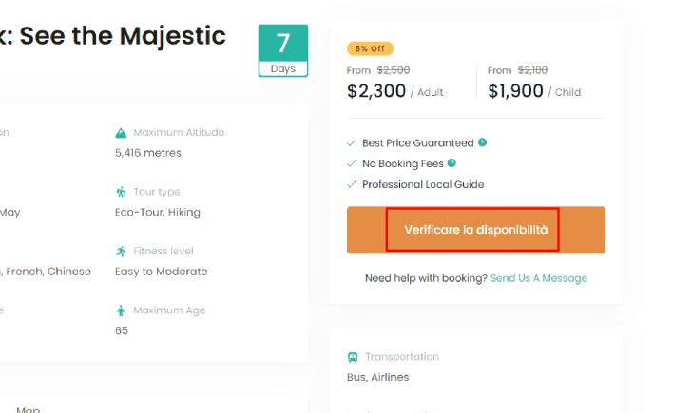The height and width of the screenshot is (413, 692).
Task: Open the Send Us A Message link
Action: [x=539, y=278]
